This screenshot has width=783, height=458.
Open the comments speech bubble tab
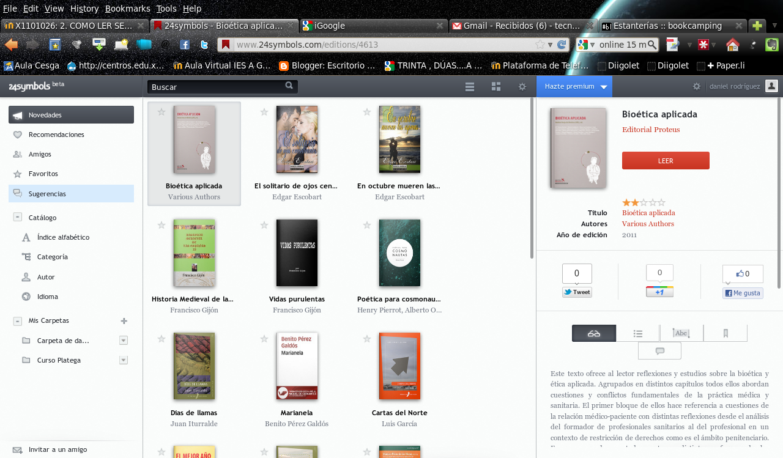659,351
